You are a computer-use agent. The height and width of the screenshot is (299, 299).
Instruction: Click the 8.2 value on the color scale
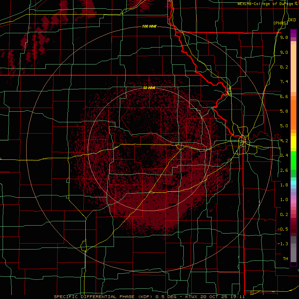[x=284, y=67]
